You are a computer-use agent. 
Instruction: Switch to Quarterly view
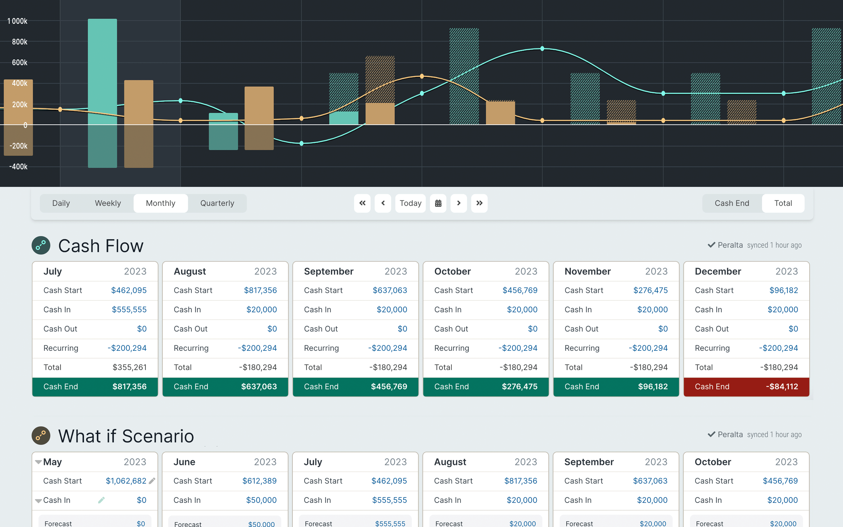(x=217, y=203)
